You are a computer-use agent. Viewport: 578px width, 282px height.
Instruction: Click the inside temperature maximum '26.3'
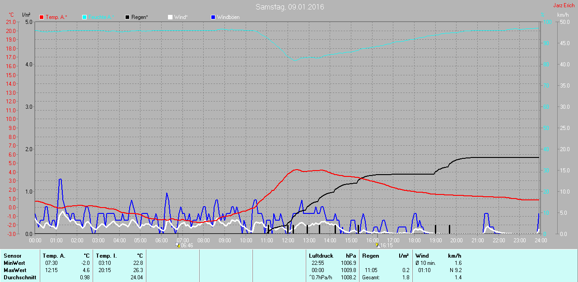[x=138, y=270]
